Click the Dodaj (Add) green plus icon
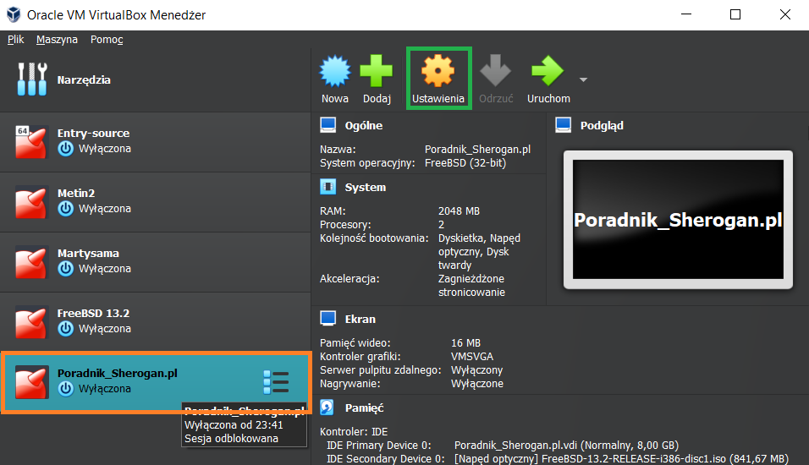Image resolution: width=809 pixels, height=465 pixels. click(x=377, y=72)
